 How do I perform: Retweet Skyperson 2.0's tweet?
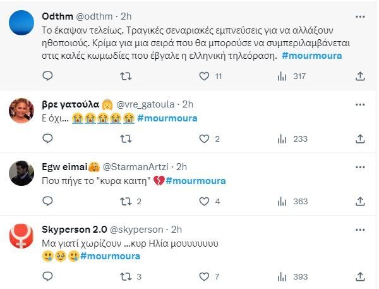click(x=126, y=276)
